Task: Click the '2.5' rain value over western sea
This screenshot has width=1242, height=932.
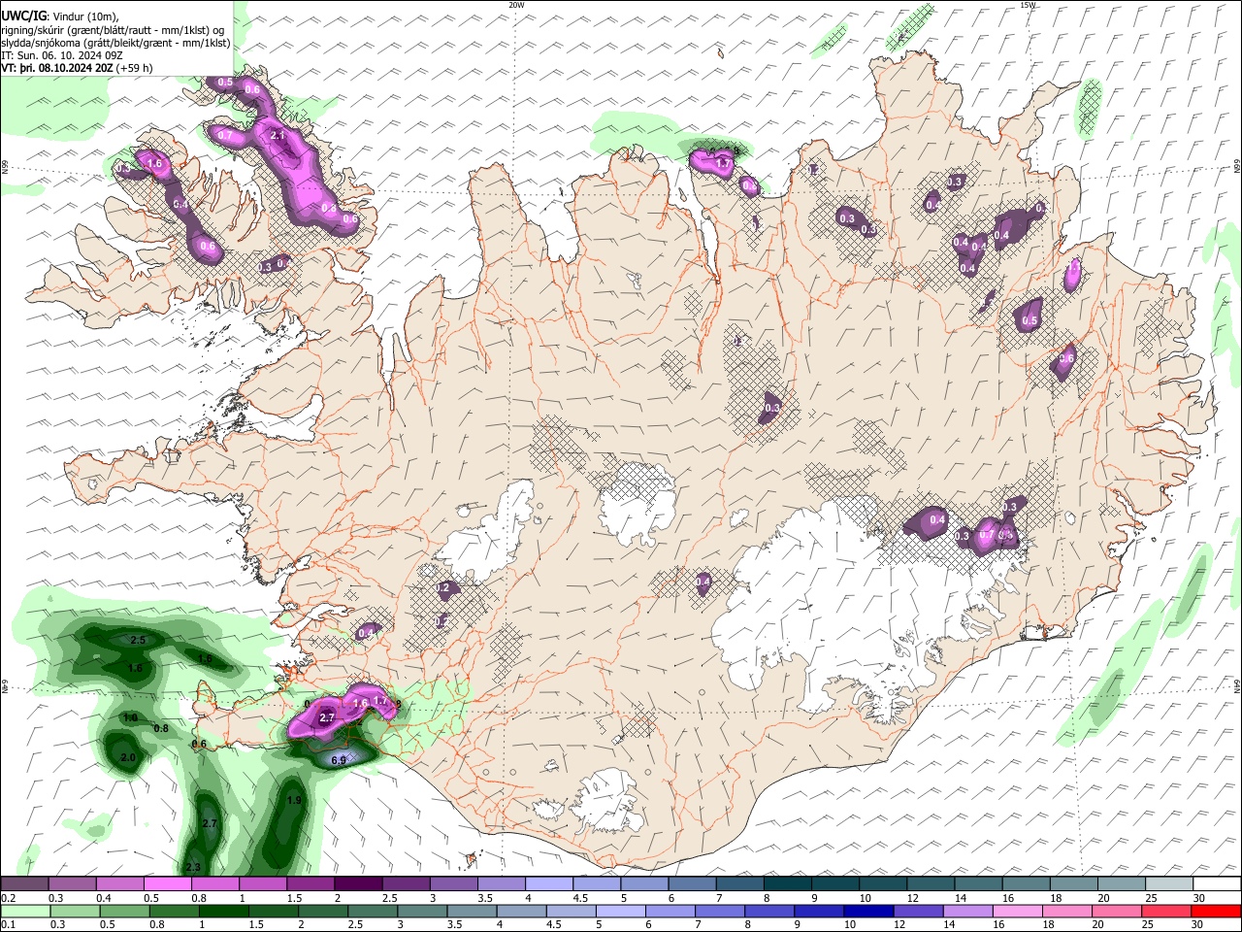Action: click(x=138, y=641)
